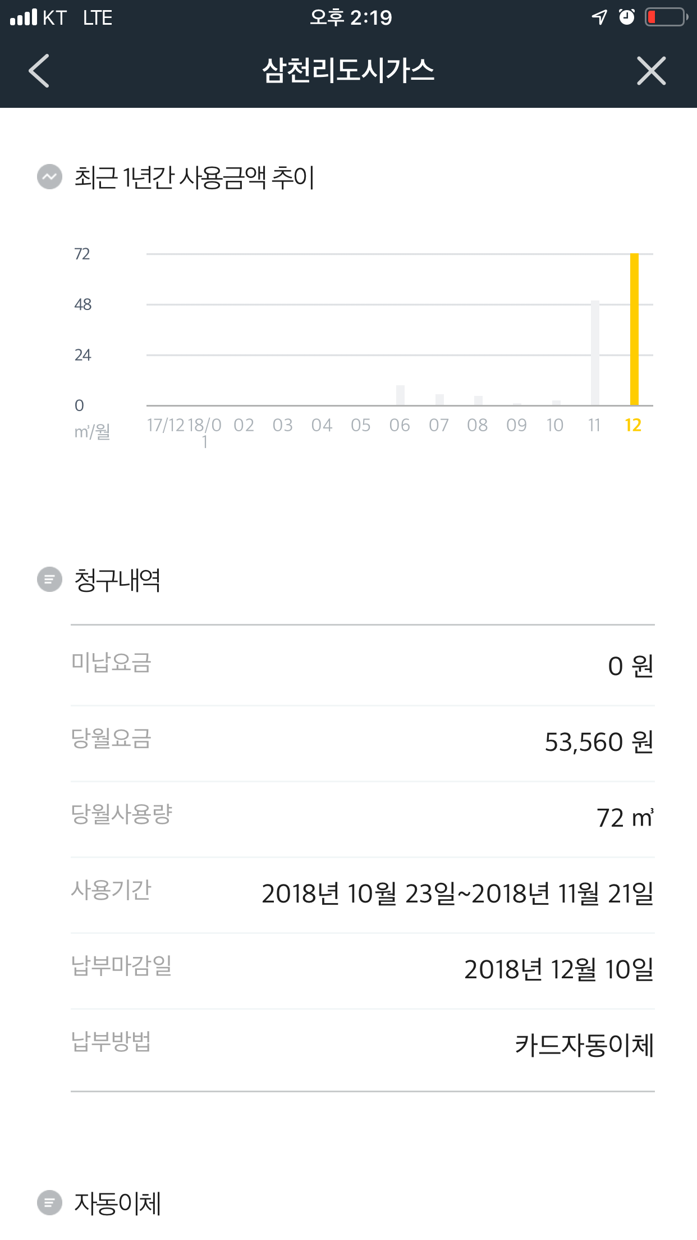The width and height of the screenshot is (697, 1240).
Task: Tap the 11 month axis label
Action: 594,426
